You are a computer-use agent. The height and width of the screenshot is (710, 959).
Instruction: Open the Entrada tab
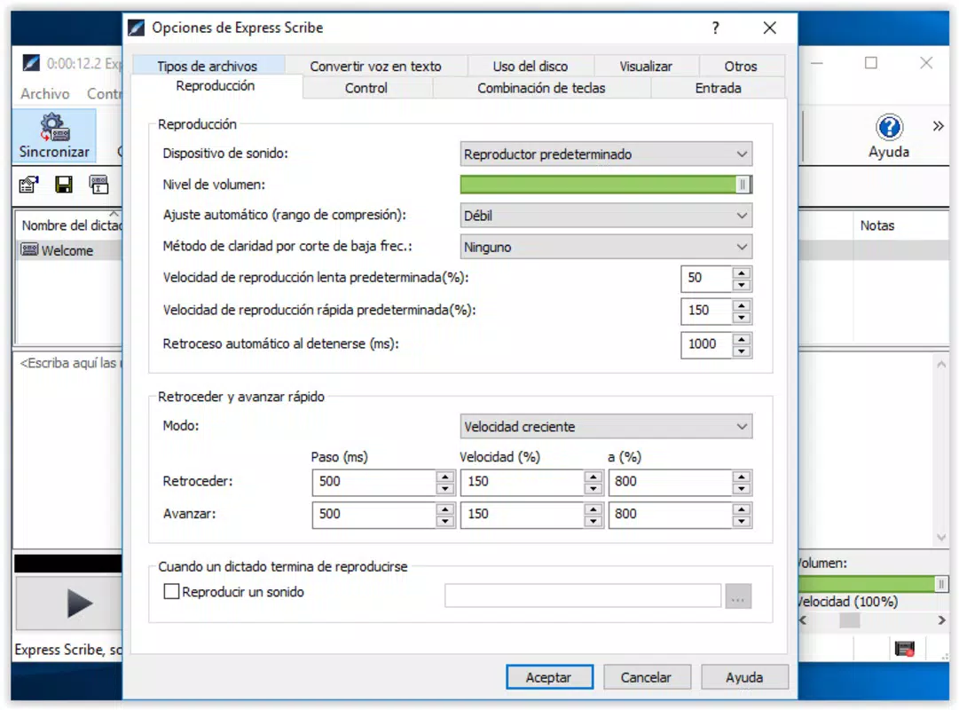point(718,88)
